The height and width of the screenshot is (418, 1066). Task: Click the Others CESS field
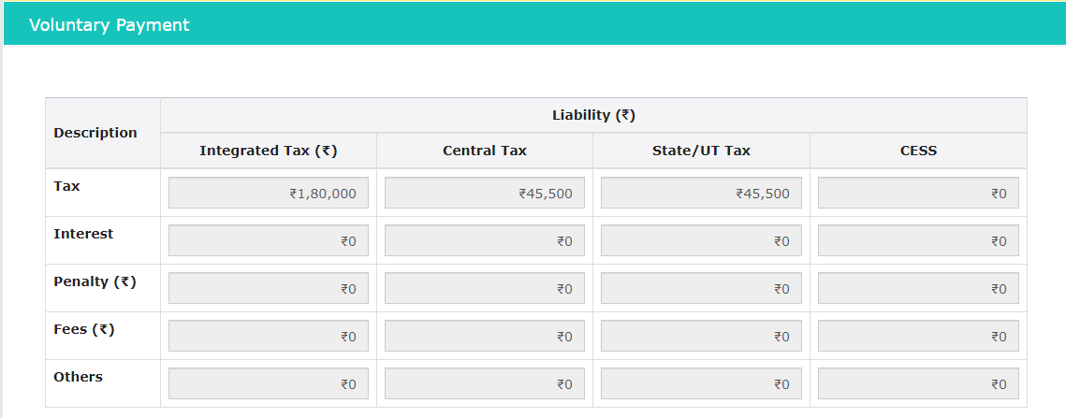tap(918, 383)
